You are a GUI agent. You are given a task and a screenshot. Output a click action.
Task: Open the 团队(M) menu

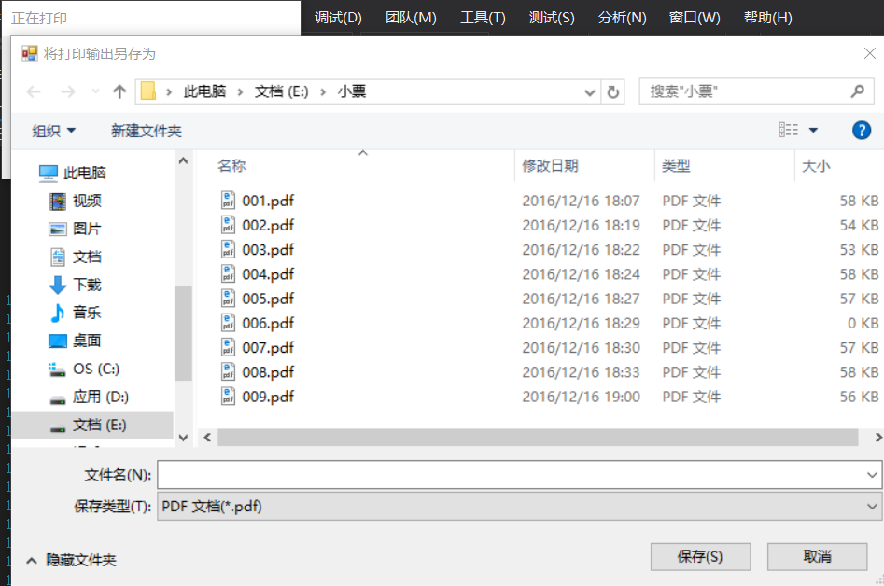pyautogui.click(x=411, y=18)
